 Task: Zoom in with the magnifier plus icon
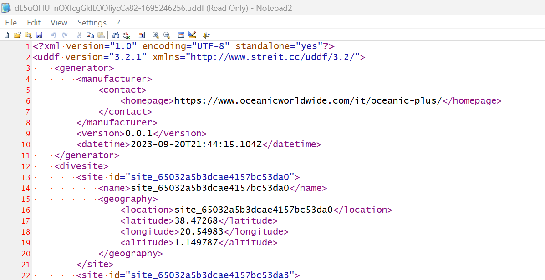156,35
